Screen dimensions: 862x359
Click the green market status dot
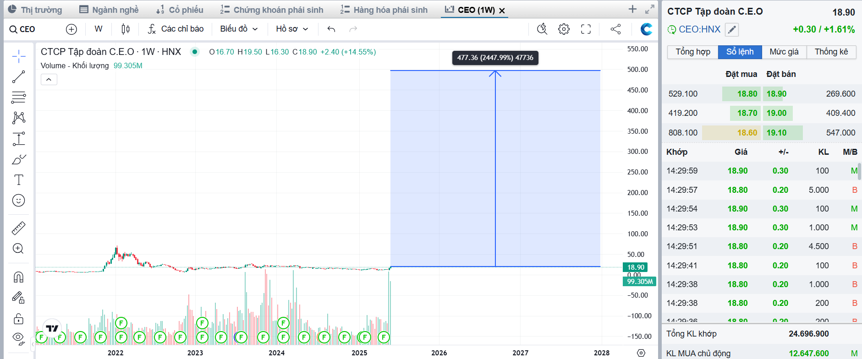pos(195,52)
